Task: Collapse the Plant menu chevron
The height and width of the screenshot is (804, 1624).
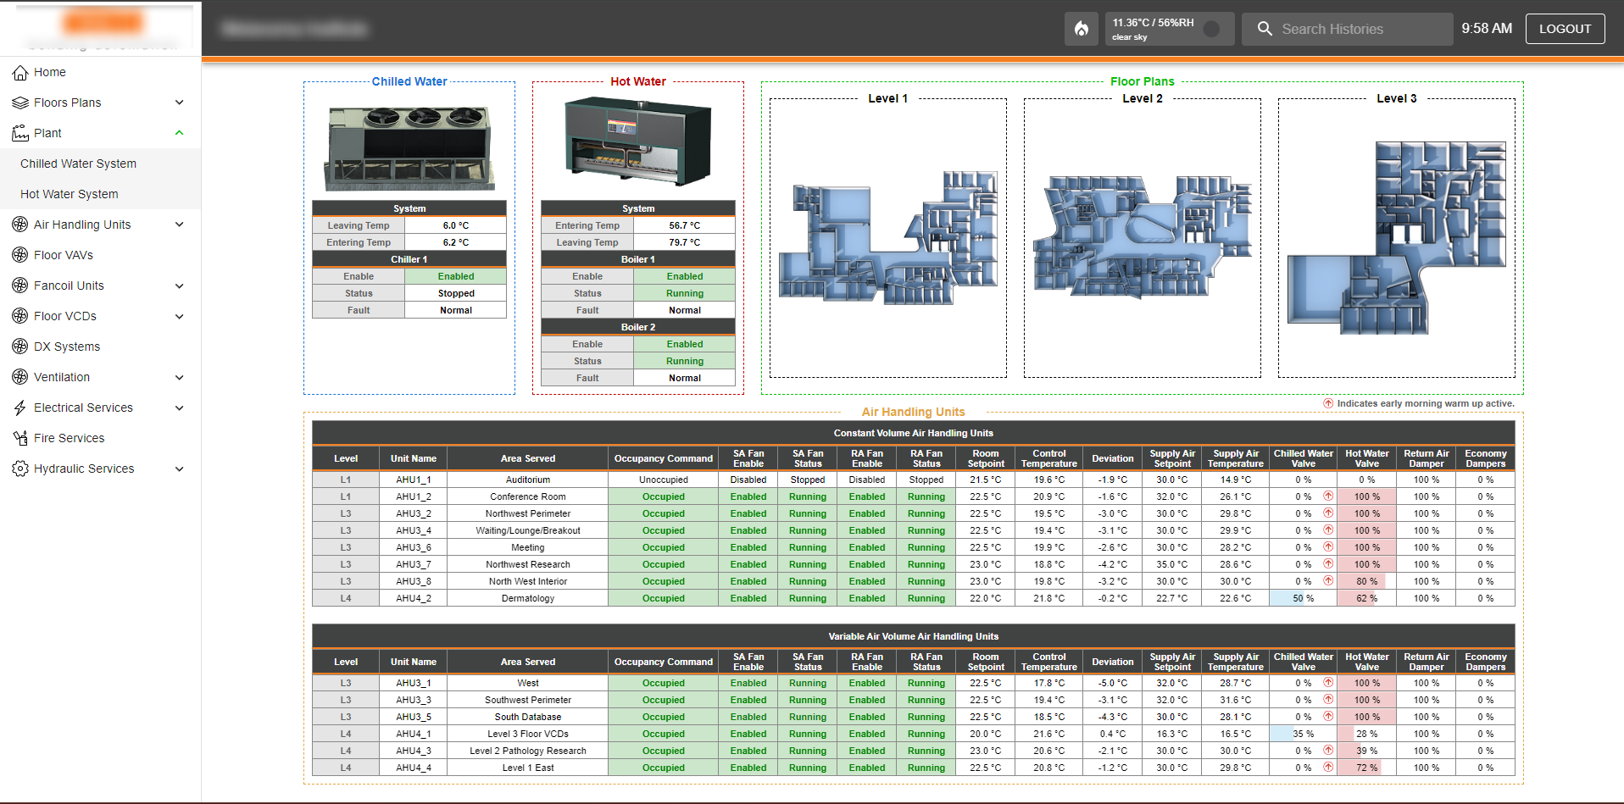Action: click(x=179, y=133)
